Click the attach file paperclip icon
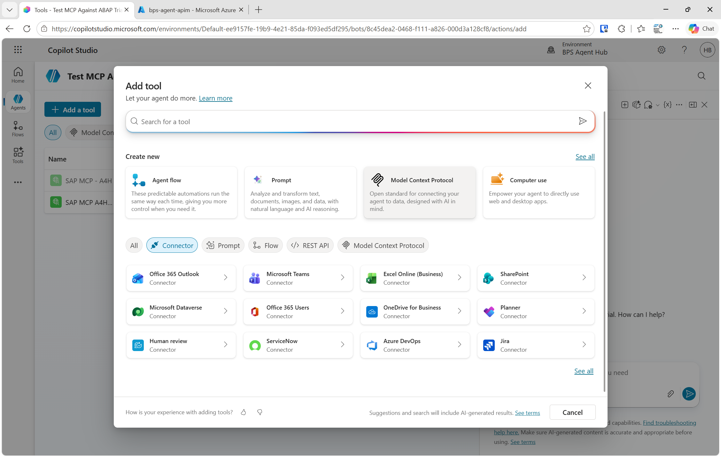Viewport: 721px width, 457px height. pyautogui.click(x=671, y=394)
